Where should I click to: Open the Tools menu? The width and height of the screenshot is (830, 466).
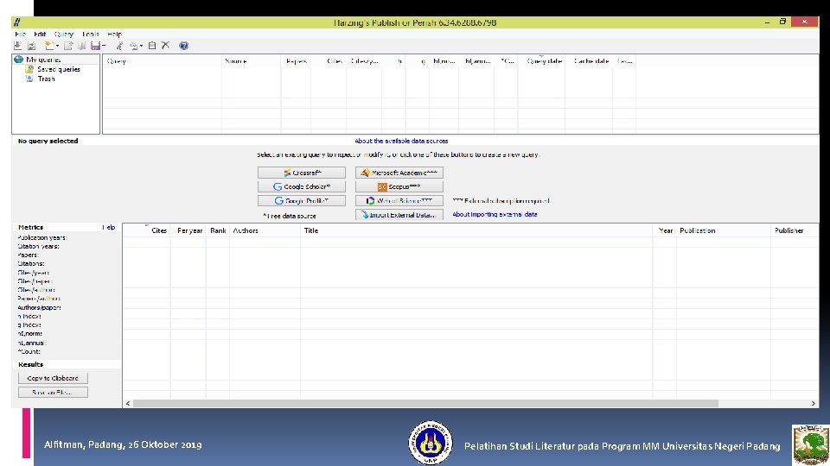pos(91,34)
